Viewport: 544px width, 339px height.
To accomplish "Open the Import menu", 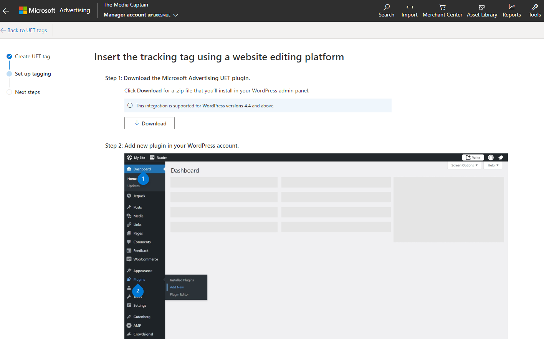I will pos(409,11).
